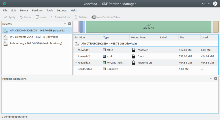The image size is (220, 120).
Task: Open the File menu
Action: click(x=5, y=10)
